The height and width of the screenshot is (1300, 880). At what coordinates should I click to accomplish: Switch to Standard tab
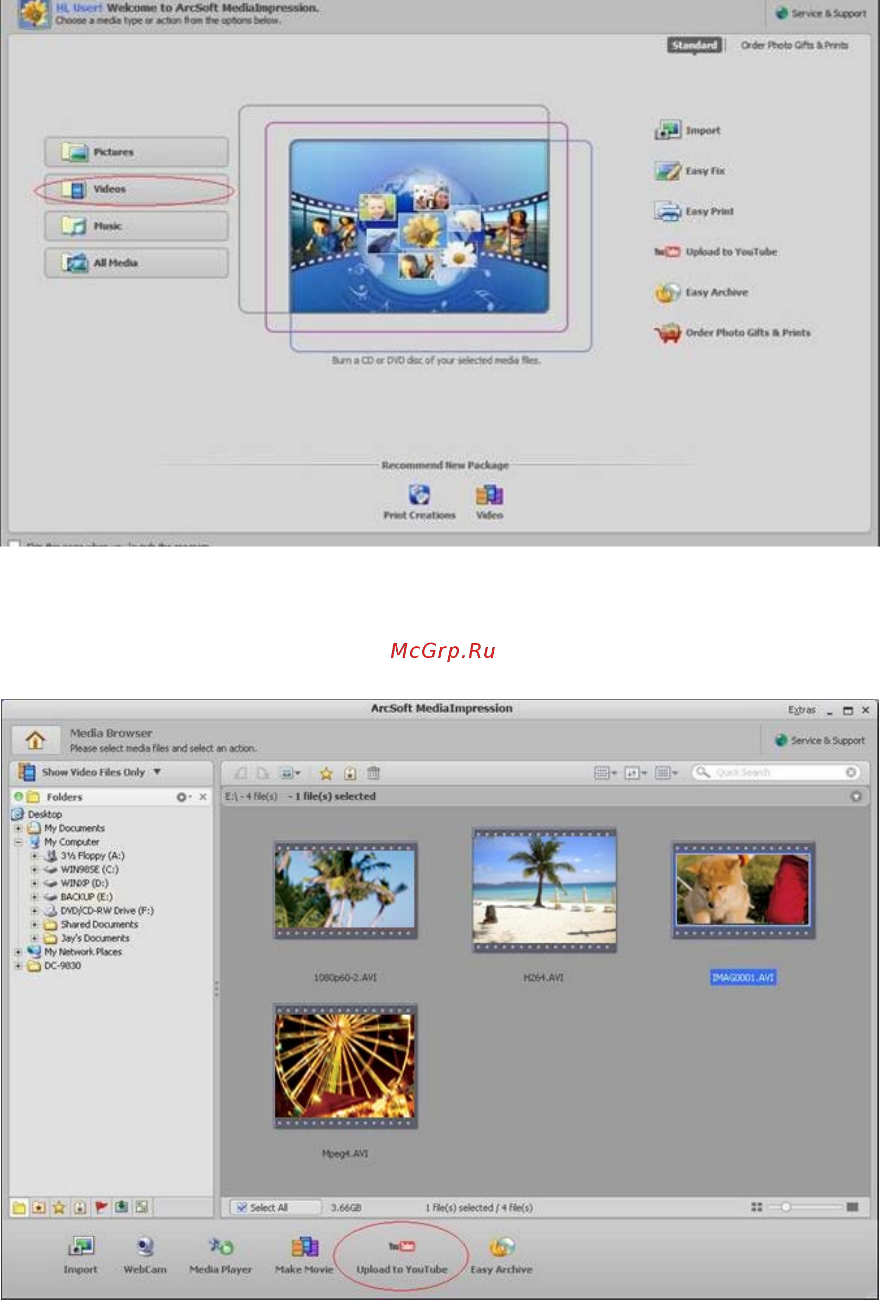coord(694,45)
